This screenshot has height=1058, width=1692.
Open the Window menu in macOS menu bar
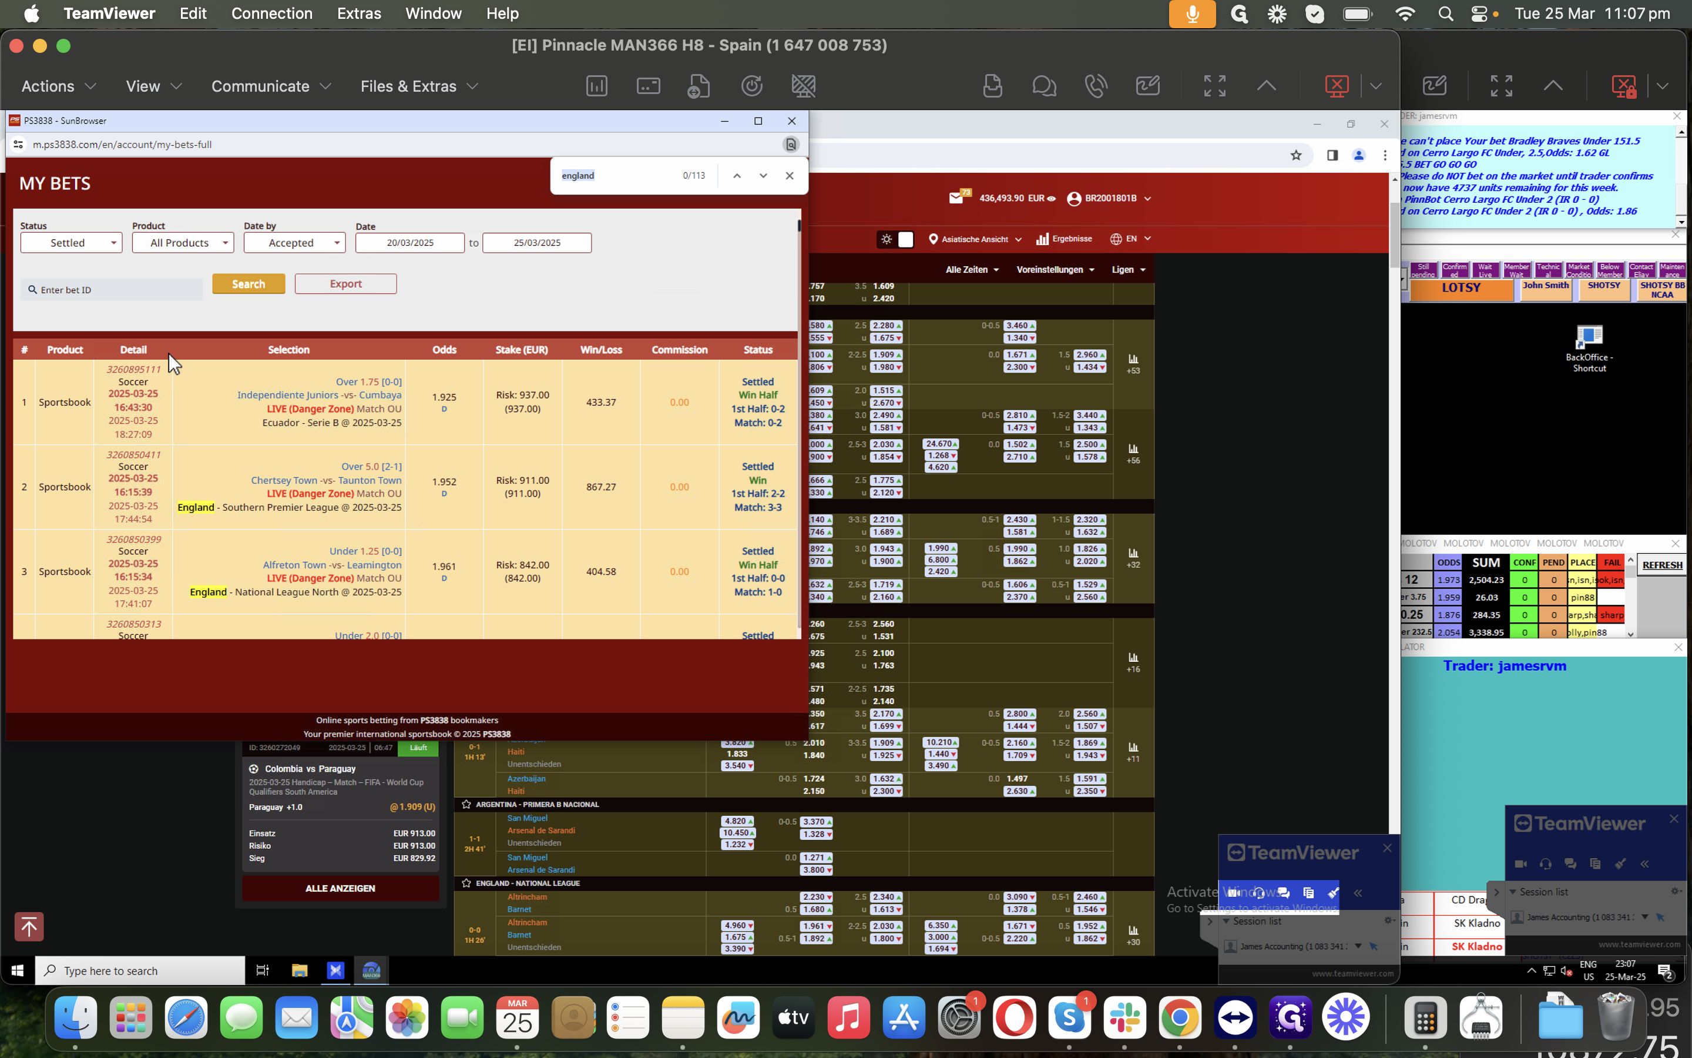coord(433,14)
